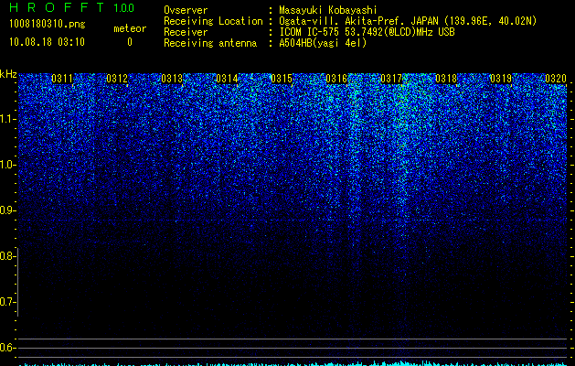Click the date stamp 10.08.18 03:10
575x366 pixels.
point(47,42)
